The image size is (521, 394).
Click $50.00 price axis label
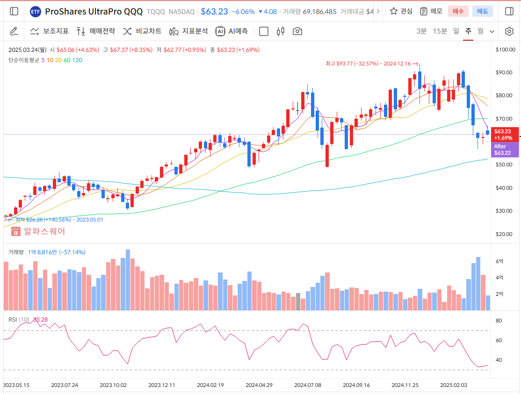[x=504, y=165]
